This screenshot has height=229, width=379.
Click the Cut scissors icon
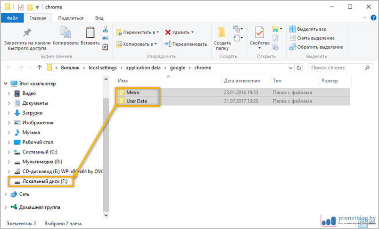pyautogui.click(x=105, y=29)
